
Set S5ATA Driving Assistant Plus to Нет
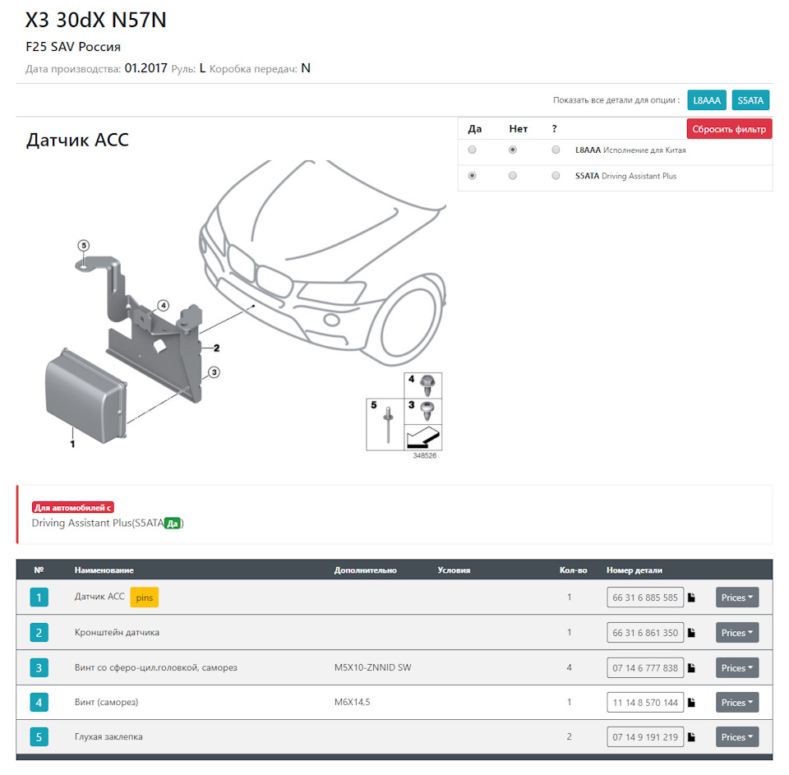pyautogui.click(x=512, y=176)
